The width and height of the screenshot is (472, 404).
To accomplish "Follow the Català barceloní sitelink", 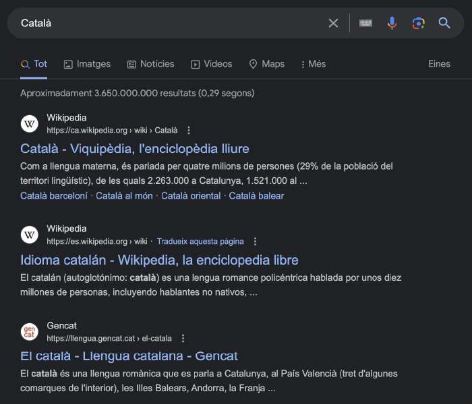I will pos(54,196).
